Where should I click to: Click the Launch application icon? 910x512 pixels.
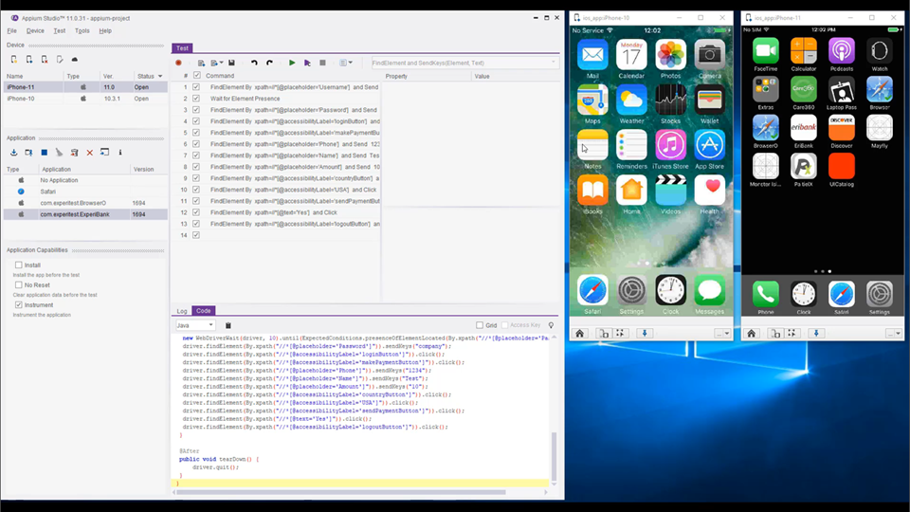[29, 153]
